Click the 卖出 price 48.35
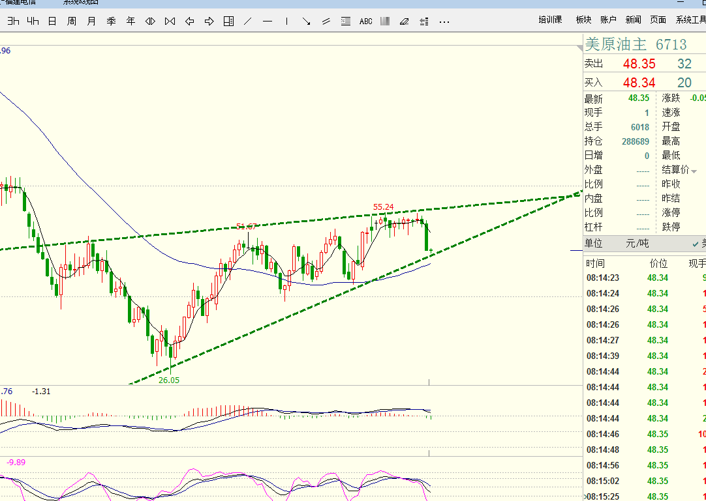The image size is (706, 501). pos(639,64)
